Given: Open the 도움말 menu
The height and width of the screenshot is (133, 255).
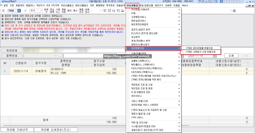Looking at the screenshot, I should (x=176, y=5).
